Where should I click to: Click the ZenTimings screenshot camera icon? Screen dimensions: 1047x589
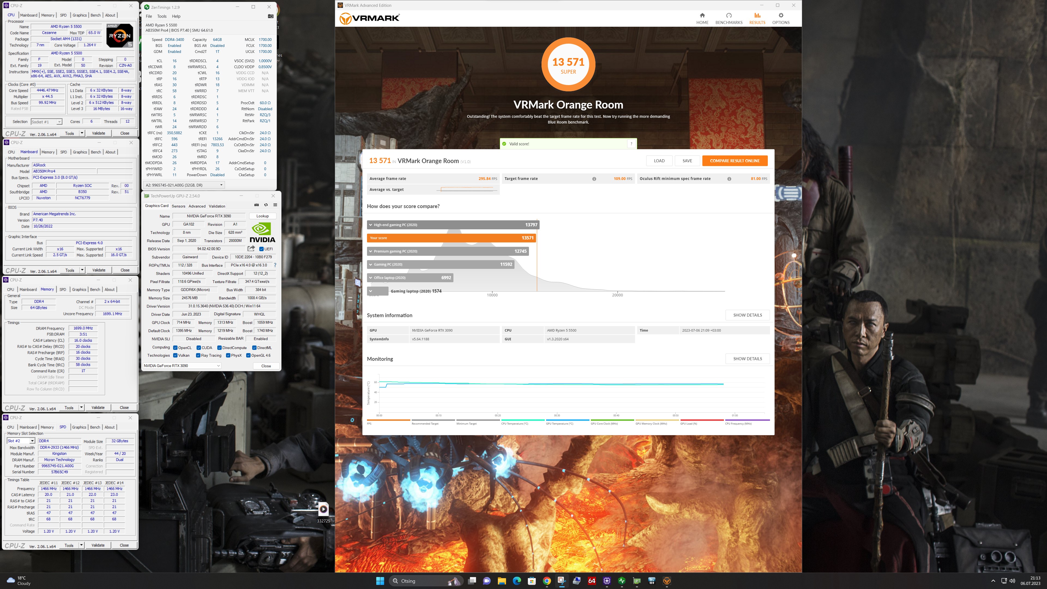pos(270,16)
